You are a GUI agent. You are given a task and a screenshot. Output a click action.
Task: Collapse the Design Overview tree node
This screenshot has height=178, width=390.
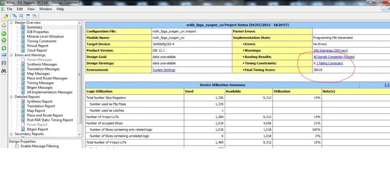tap(11, 22)
